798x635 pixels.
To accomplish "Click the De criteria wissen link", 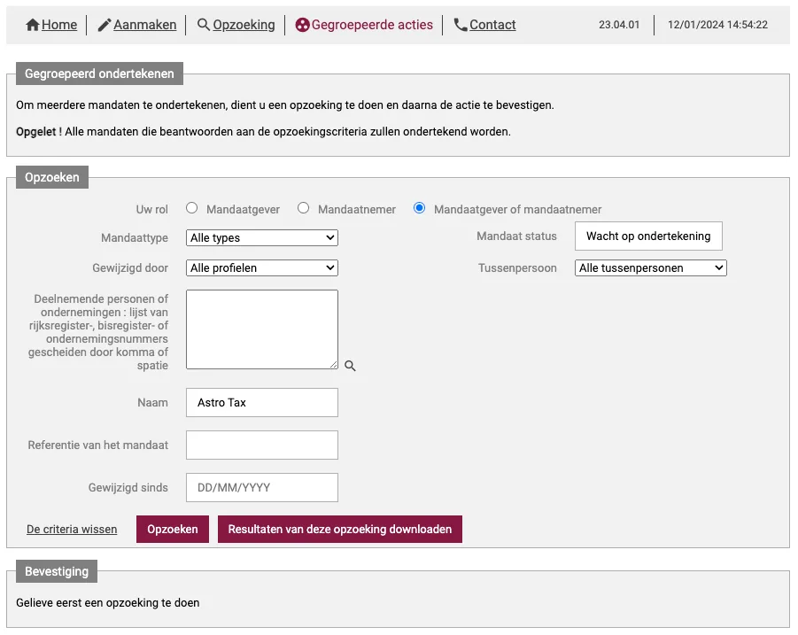I will (x=72, y=530).
